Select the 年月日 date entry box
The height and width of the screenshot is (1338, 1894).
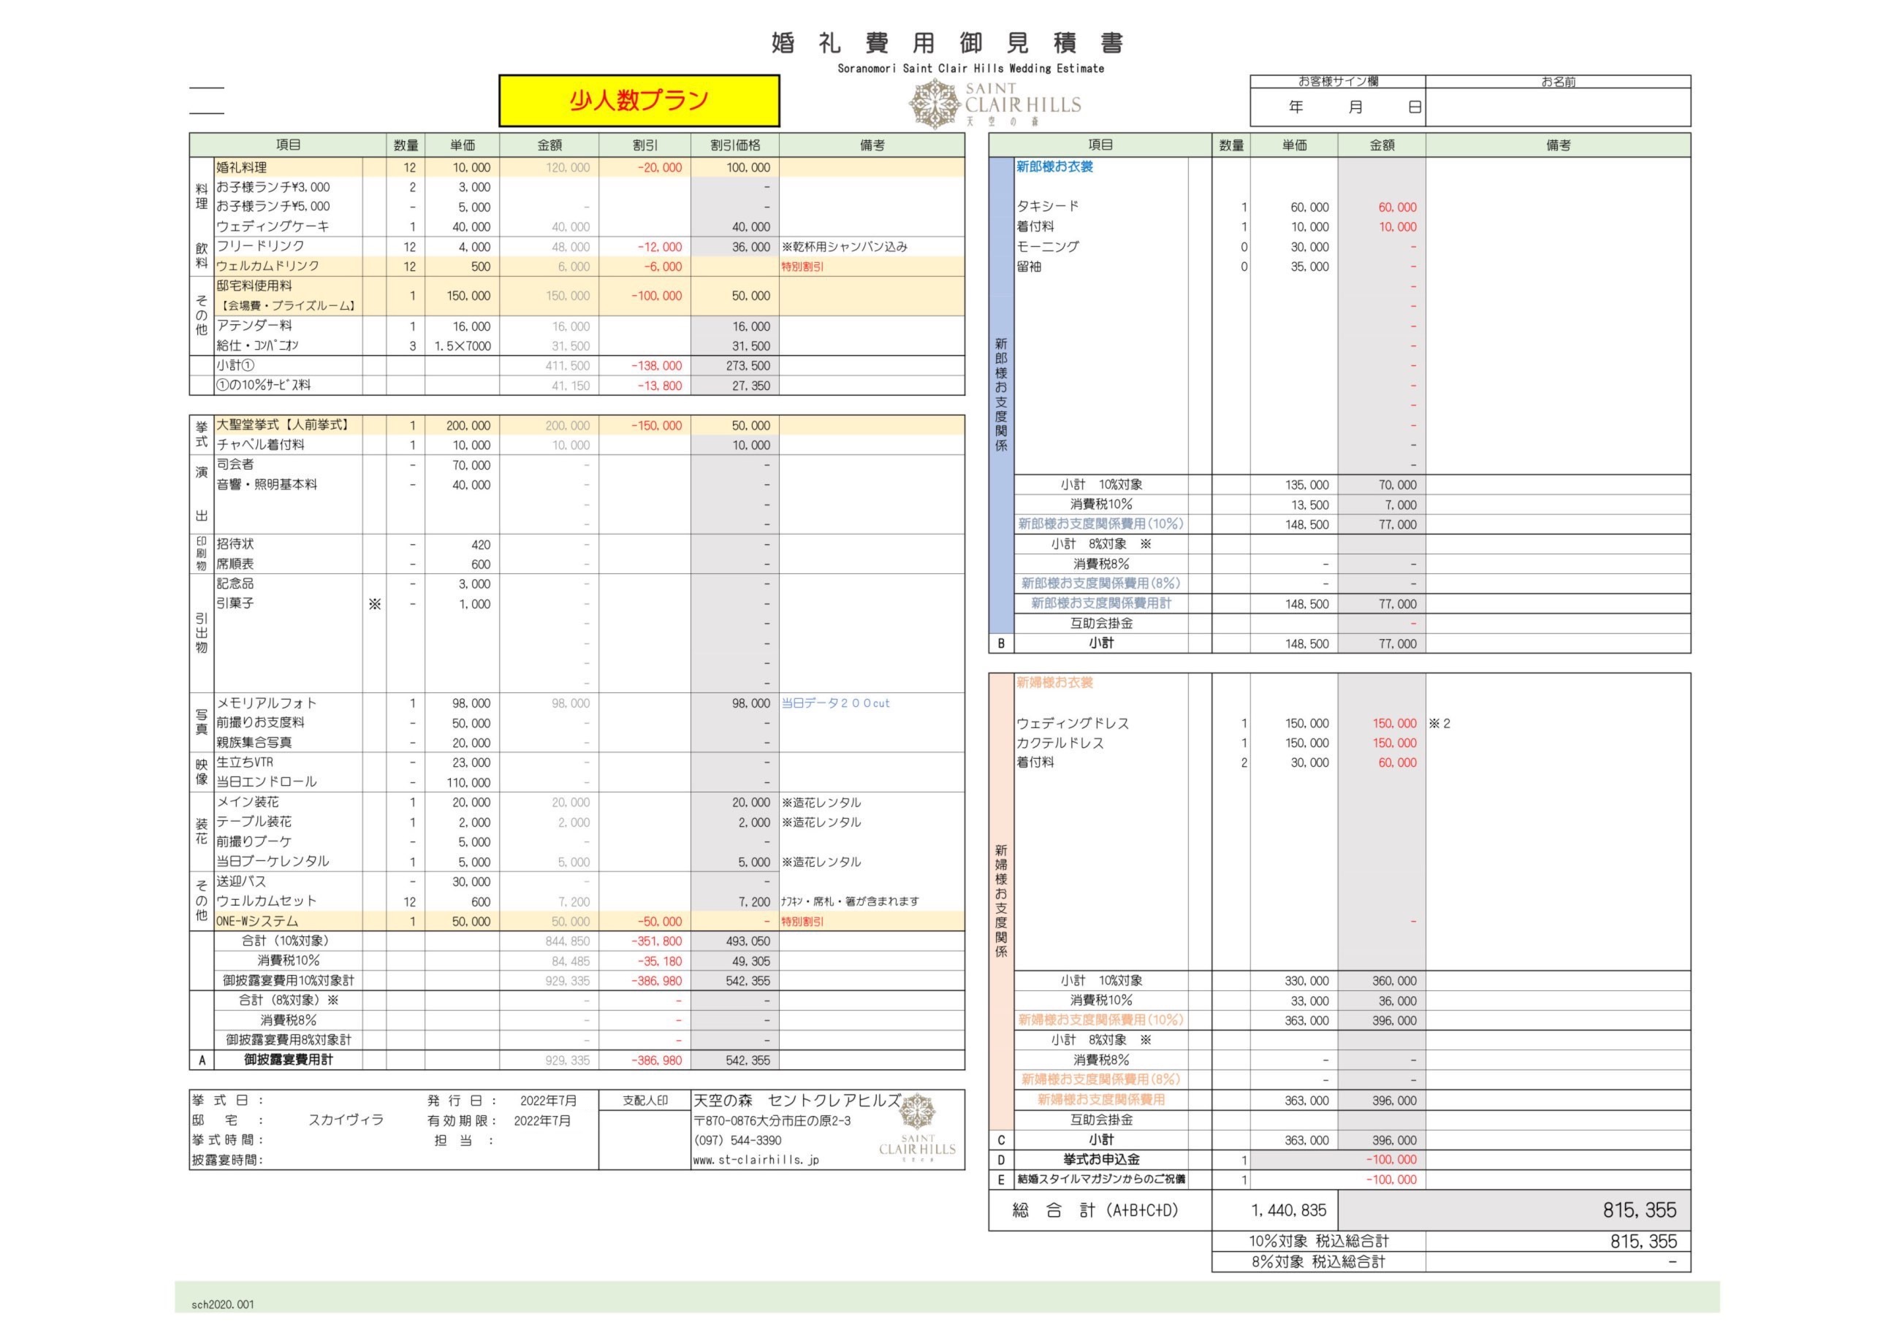[1337, 108]
